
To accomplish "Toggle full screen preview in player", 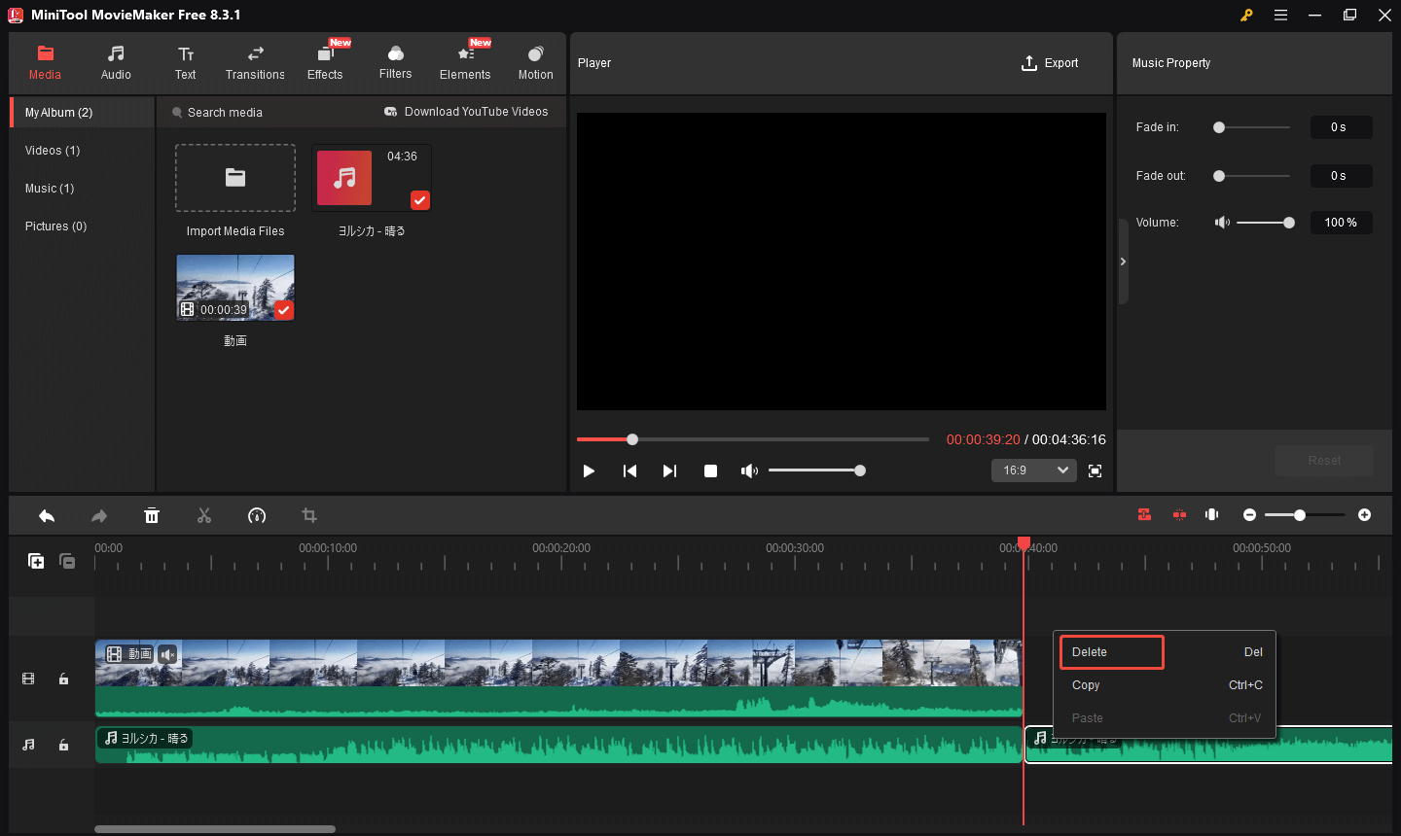I will (1095, 471).
